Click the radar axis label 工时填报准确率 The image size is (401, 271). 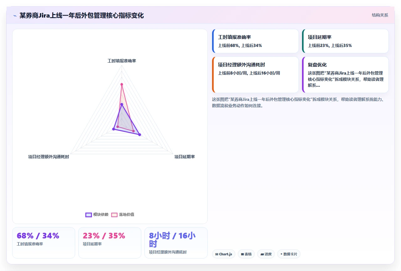click(x=122, y=61)
